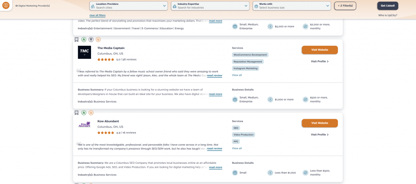Click the TMC logo of The Media Captain

tap(84, 52)
